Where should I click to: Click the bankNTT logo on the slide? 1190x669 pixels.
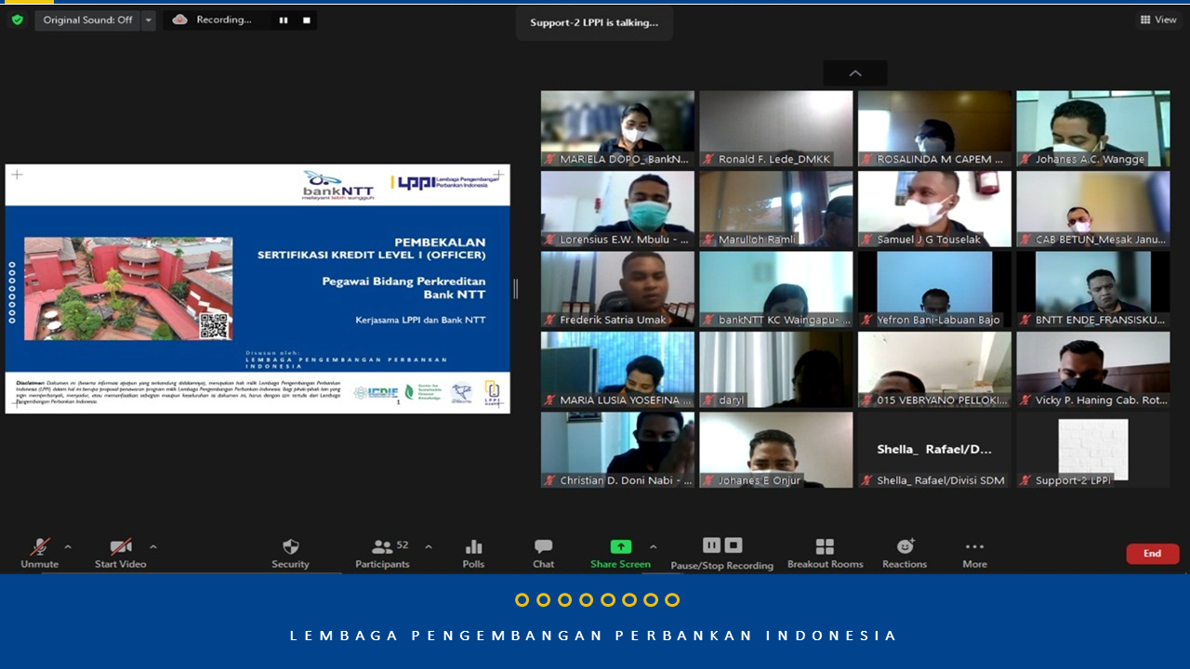(338, 184)
